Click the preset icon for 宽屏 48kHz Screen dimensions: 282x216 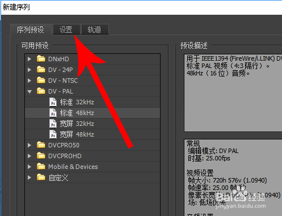[53, 134]
